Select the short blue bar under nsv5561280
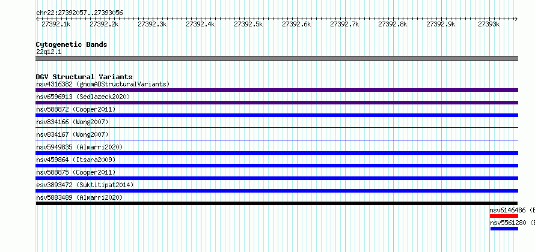 coord(504,229)
